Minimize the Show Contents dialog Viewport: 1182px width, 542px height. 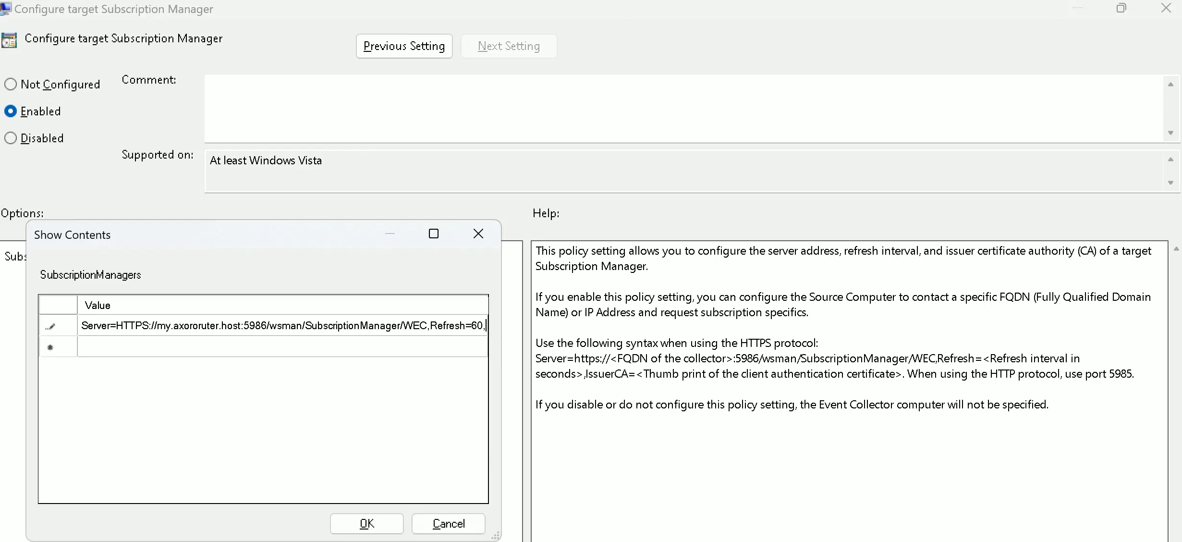(x=390, y=234)
